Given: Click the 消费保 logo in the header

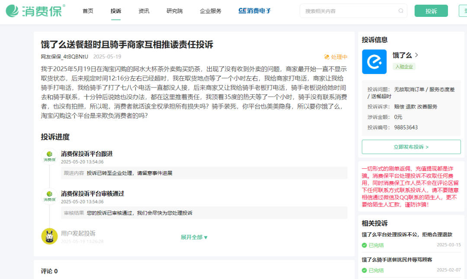Looking at the screenshot, I should click(35, 11).
